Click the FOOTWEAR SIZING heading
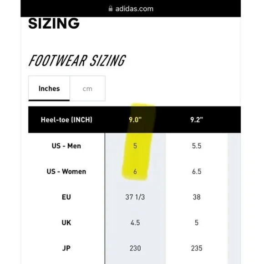The height and width of the screenshot is (264, 264). (x=77, y=61)
